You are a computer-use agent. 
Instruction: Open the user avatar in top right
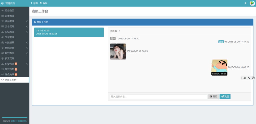pos(252,3)
